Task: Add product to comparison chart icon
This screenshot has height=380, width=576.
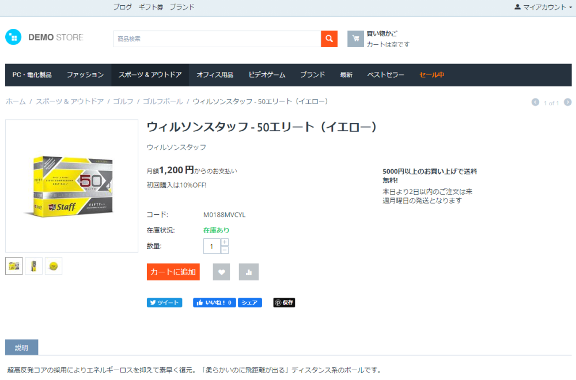Action: (x=249, y=272)
